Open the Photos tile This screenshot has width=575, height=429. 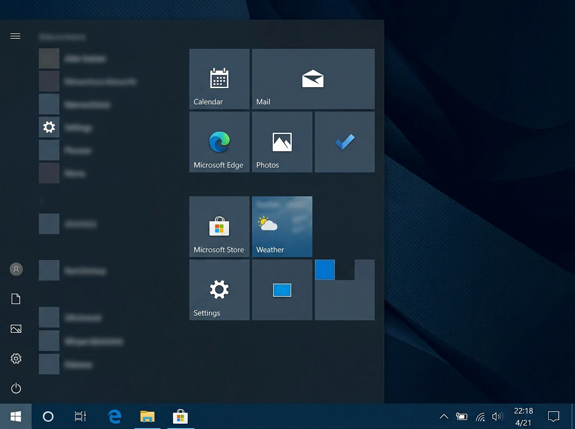[282, 142]
